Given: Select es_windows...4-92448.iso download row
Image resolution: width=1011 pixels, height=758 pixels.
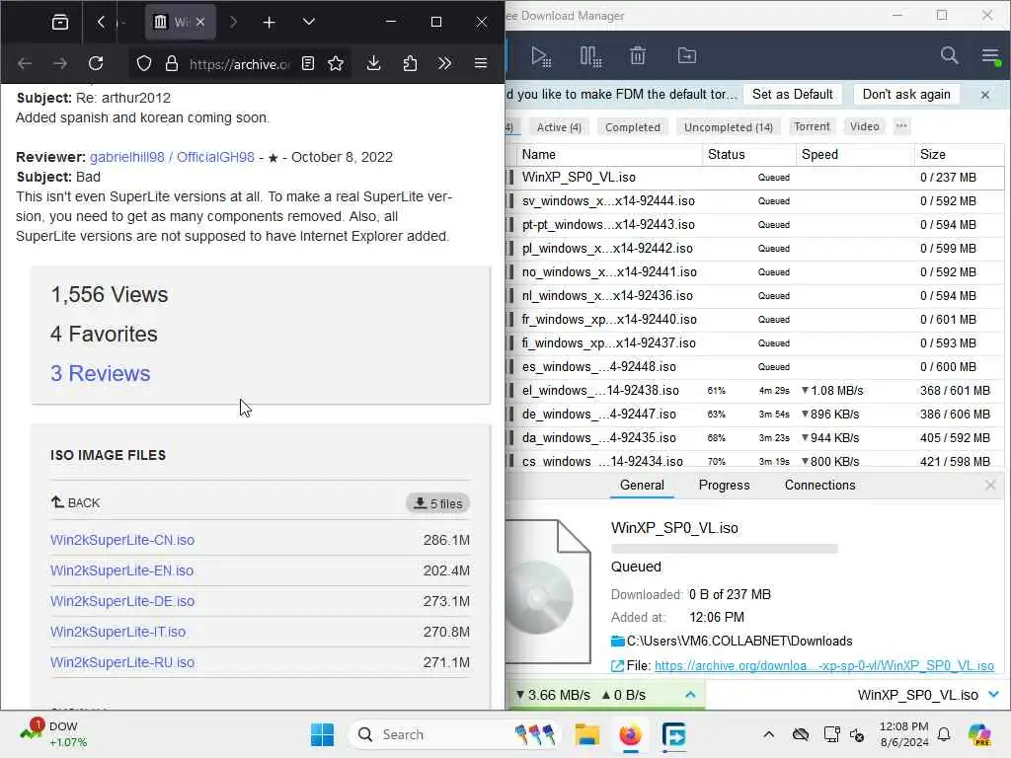Looking at the screenshot, I should click(755, 367).
